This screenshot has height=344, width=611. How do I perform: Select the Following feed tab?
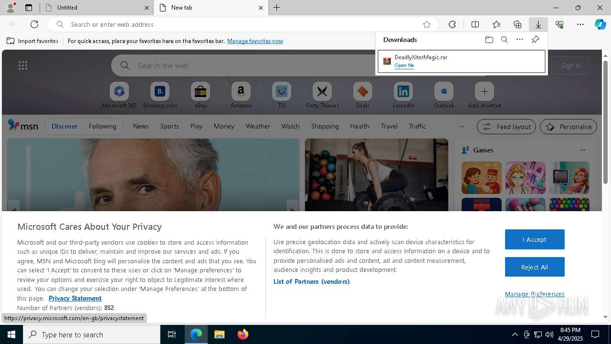click(x=102, y=126)
